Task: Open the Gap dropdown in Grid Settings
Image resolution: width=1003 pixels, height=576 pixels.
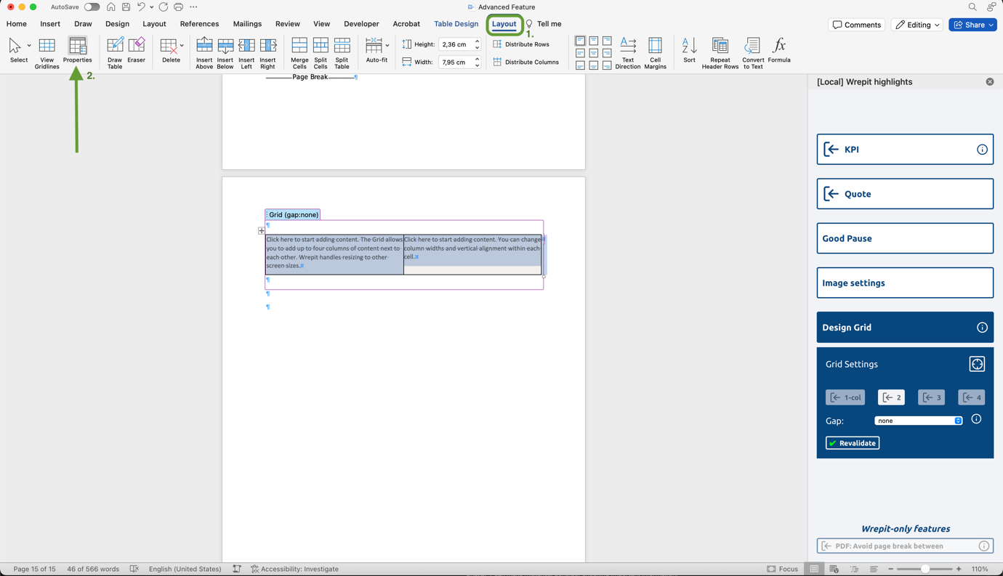Action: 919,421
